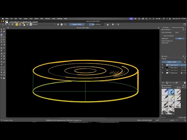The width and height of the screenshot is (187, 140).
Task: Hide Paint Layer 4 using eye icon
Action: point(162,65)
